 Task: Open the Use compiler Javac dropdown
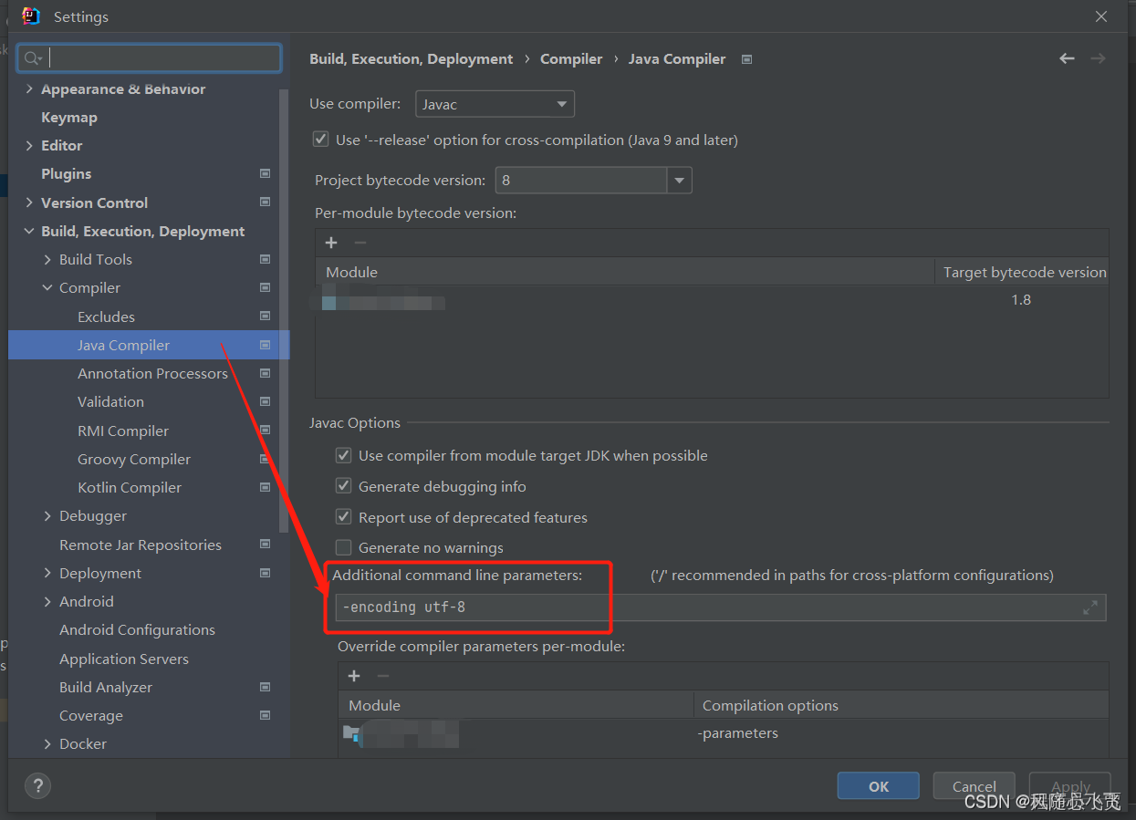pos(495,104)
